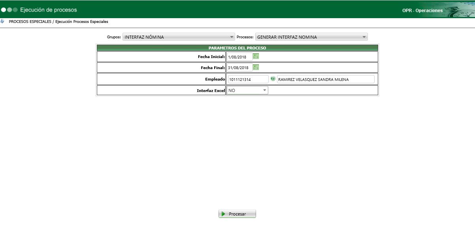This screenshot has height=229, width=475.
Task: Focus the Fecha Final date field
Action: [239, 68]
